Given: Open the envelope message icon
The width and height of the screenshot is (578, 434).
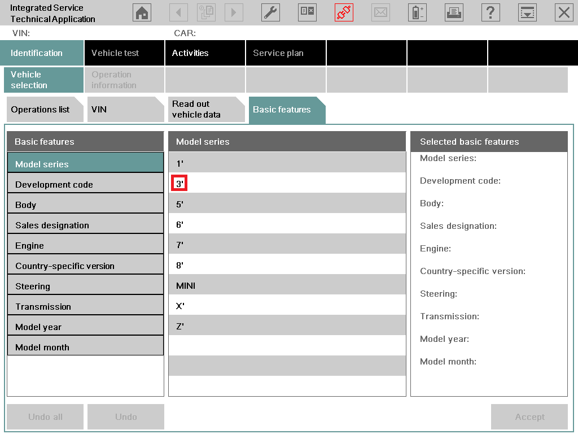Looking at the screenshot, I should point(380,12).
